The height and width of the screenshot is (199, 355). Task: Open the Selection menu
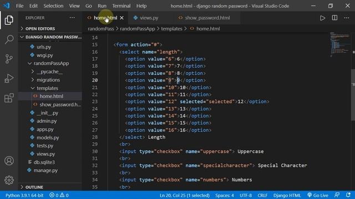(53, 6)
